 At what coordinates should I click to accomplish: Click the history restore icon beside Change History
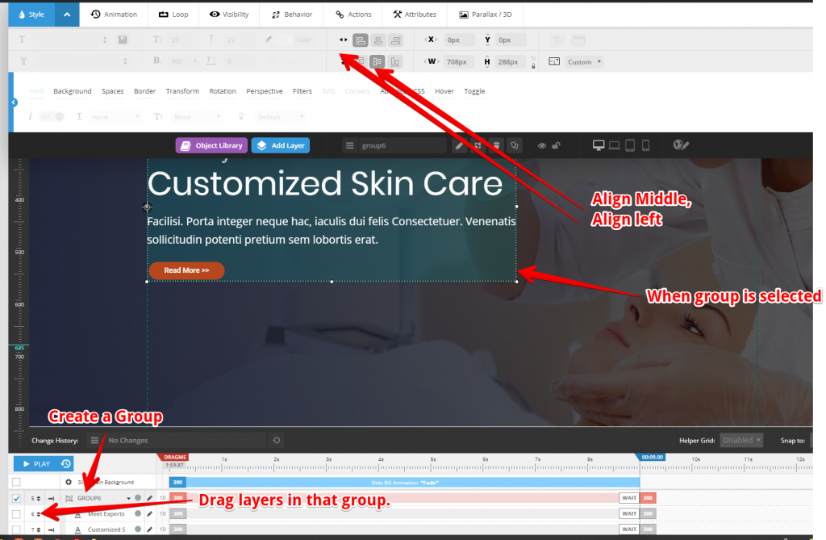click(x=275, y=440)
